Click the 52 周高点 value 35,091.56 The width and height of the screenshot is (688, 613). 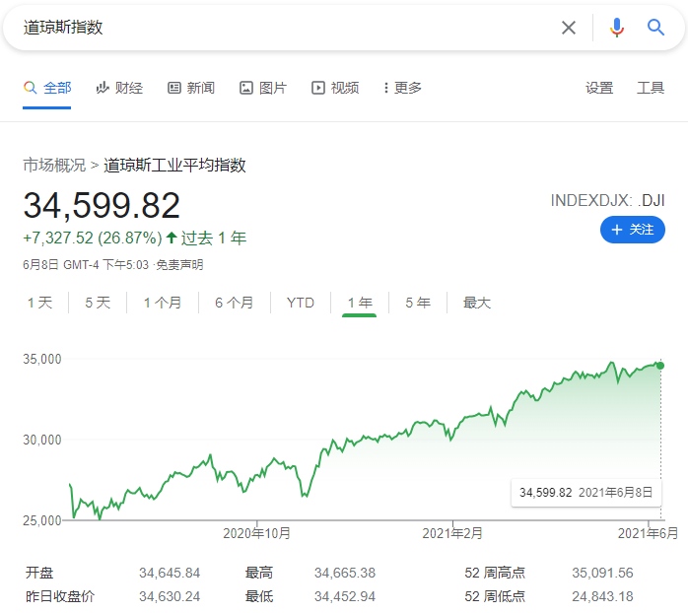tap(603, 573)
